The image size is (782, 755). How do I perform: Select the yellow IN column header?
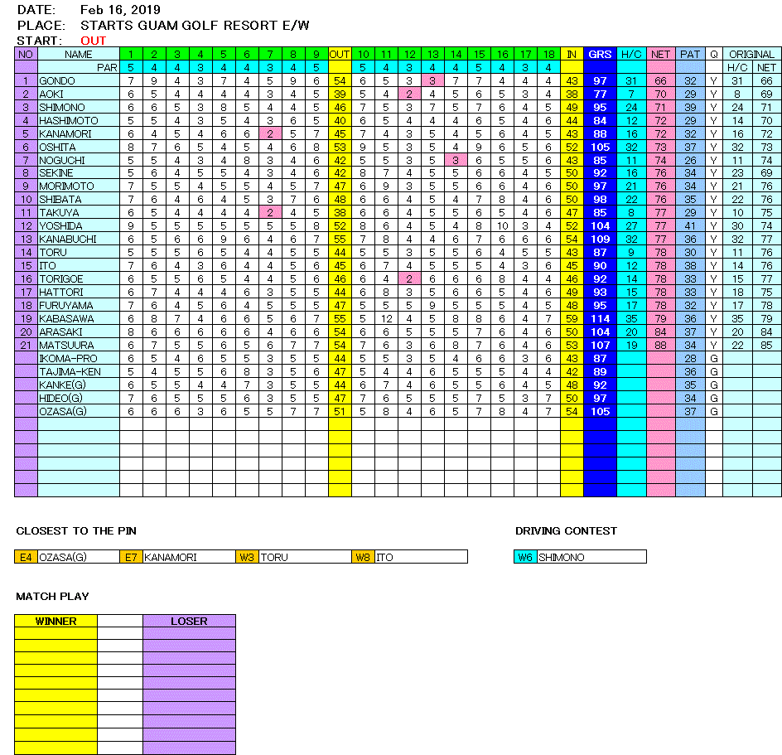[x=572, y=54]
